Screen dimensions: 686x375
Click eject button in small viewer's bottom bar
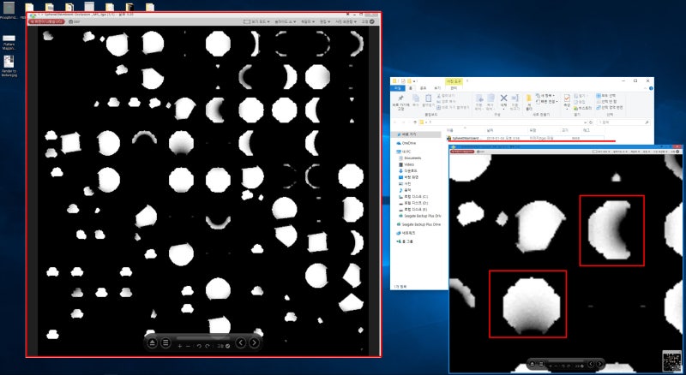(533, 364)
